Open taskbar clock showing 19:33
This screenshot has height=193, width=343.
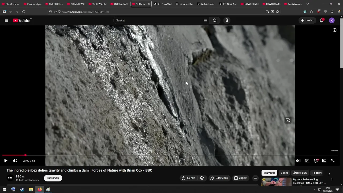click(327, 190)
